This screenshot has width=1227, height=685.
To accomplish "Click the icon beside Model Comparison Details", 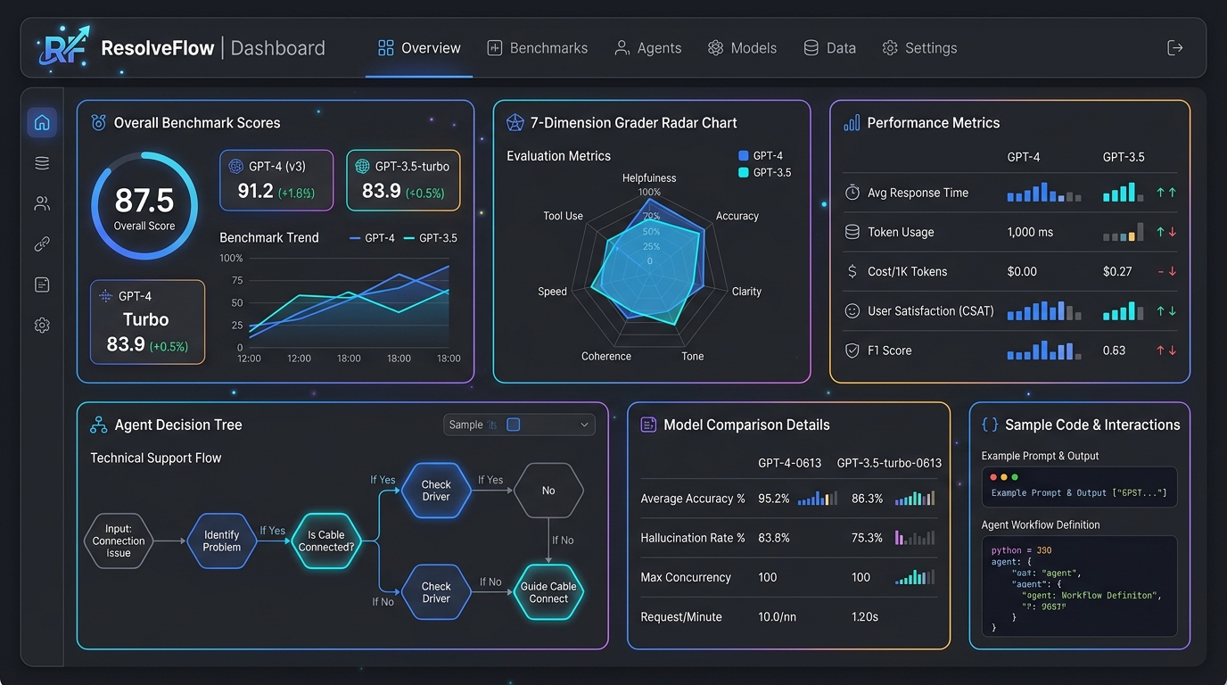I will 648,425.
